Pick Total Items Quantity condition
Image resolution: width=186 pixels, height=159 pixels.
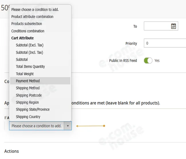(x=40, y=67)
